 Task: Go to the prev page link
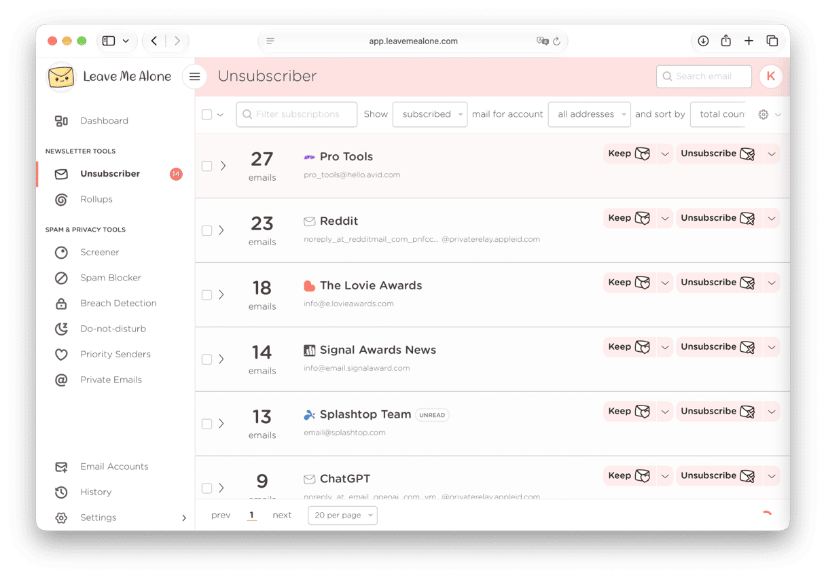221,516
